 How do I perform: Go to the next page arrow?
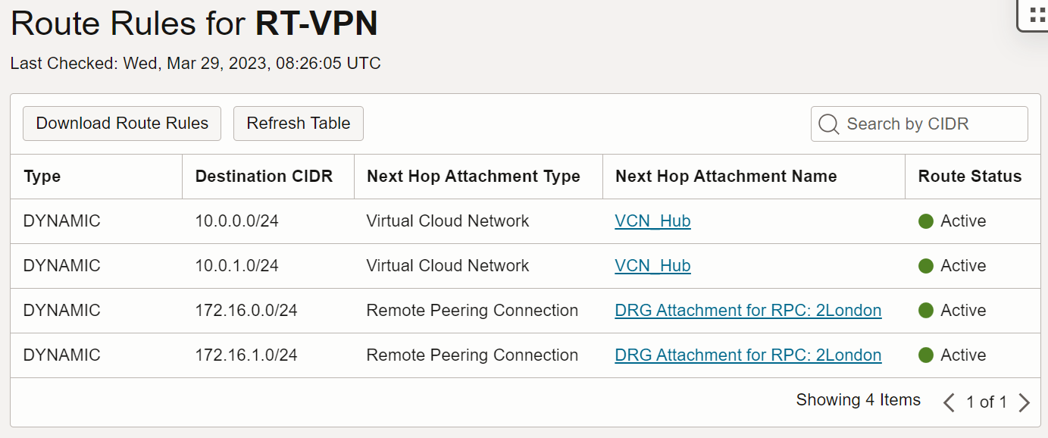(1025, 402)
